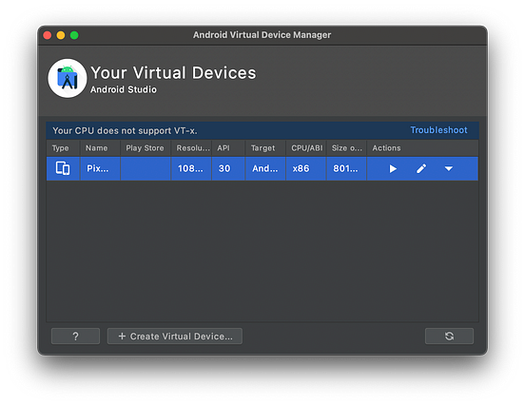Click the Resolution column header
525x405 pixels.
tap(191, 148)
